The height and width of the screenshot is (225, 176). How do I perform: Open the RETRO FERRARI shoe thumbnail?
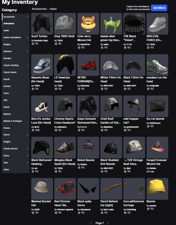coord(88,65)
